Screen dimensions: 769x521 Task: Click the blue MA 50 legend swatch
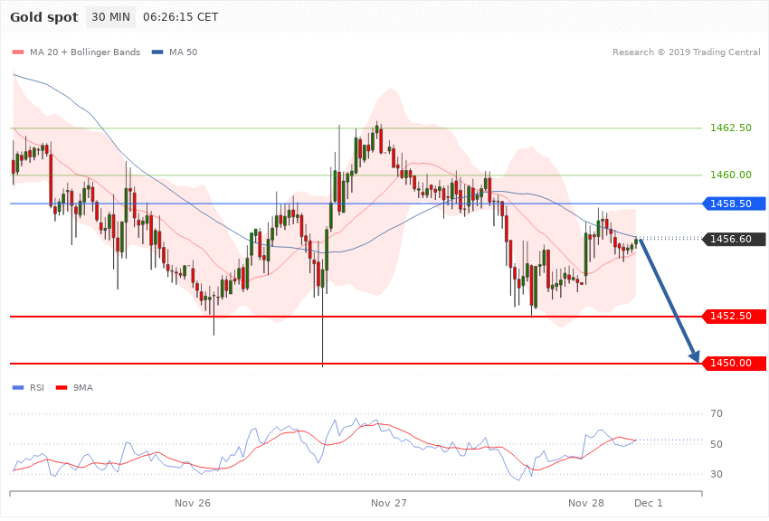(157, 52)
